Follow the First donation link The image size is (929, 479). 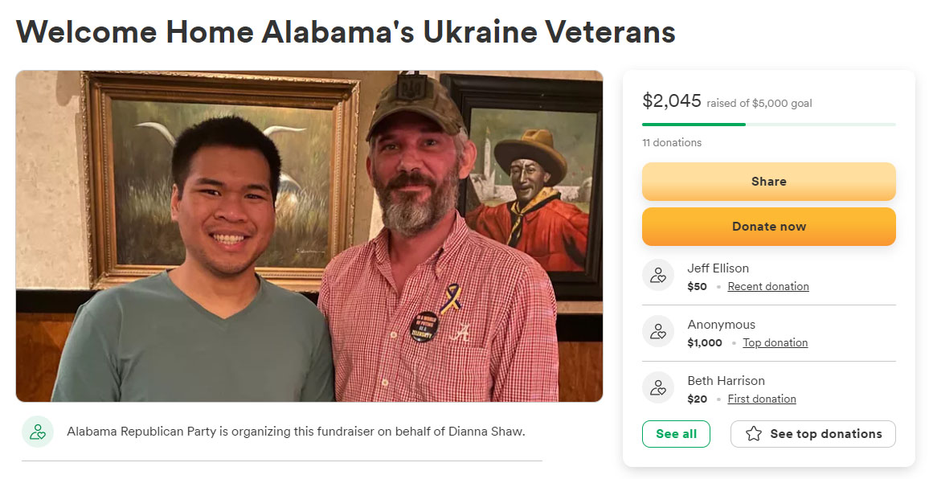pyautogui.click(x=761, y=399)
